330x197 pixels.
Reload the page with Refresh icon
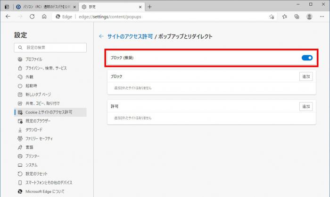click(32, 17)
